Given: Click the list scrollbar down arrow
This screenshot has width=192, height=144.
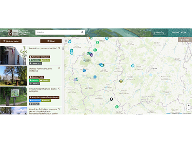Looking at the screenshot, I should 63,113.
